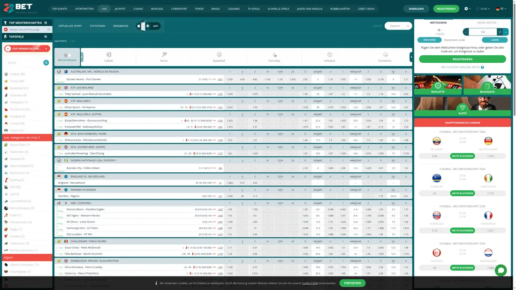This screenshot has width=516, height=290.
Task: Click the Blackjack casino thumbnail
Action: pos(487,85)
